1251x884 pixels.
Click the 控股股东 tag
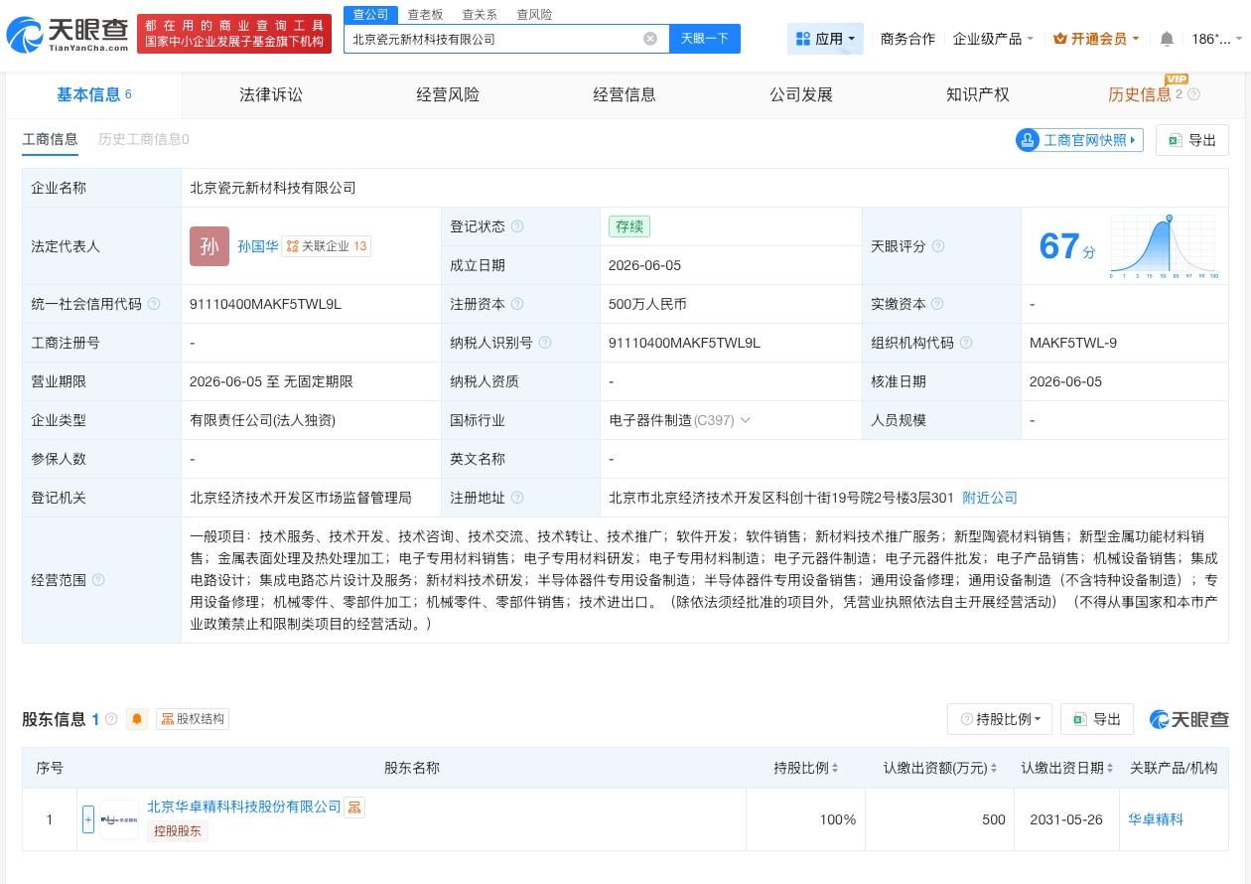(177, 831)
